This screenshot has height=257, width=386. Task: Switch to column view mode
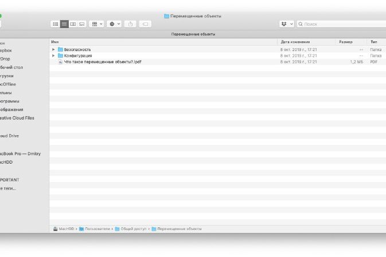(73, 24)
